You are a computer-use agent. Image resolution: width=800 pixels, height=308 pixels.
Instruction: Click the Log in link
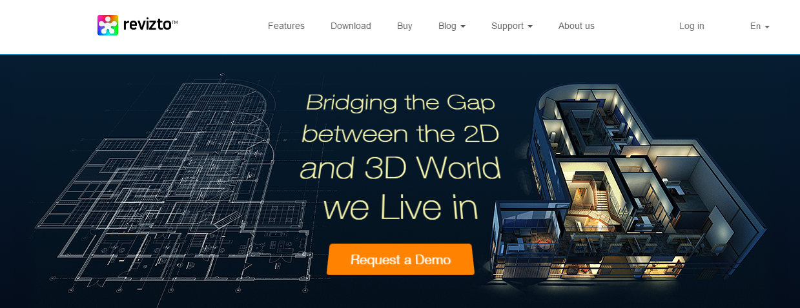point(692,26)
